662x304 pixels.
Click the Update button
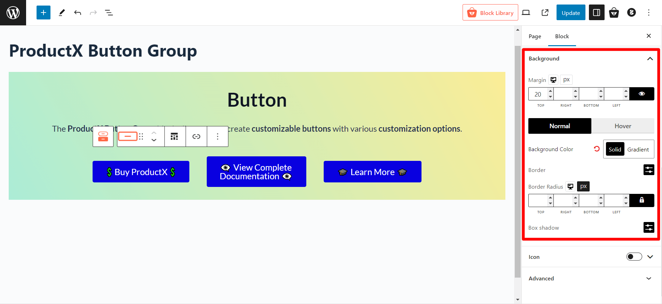click(570, 12)
